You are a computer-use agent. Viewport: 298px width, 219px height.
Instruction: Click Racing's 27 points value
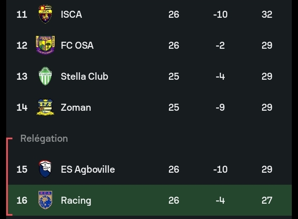(267, 200)
